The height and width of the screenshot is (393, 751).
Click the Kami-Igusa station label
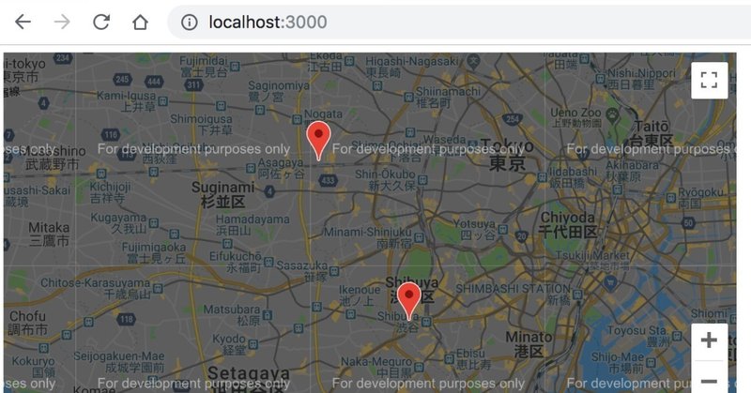click(x=127, y=101)
